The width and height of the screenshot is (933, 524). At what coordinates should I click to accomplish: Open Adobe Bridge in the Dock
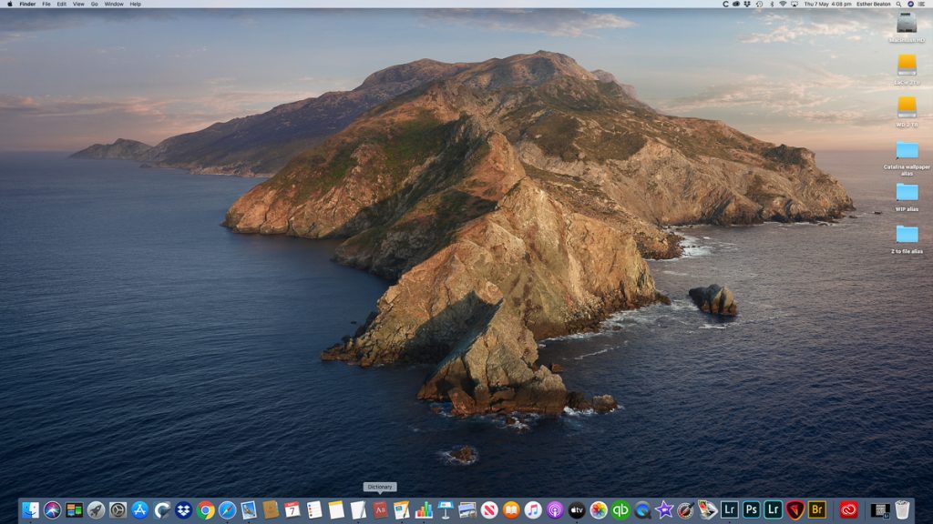pyautogui.click(x=817, y=510)
